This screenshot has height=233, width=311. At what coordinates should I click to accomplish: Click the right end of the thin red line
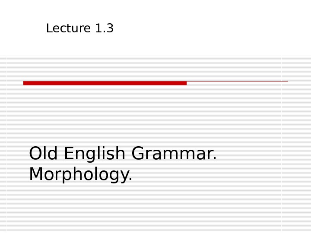(286, 81)
